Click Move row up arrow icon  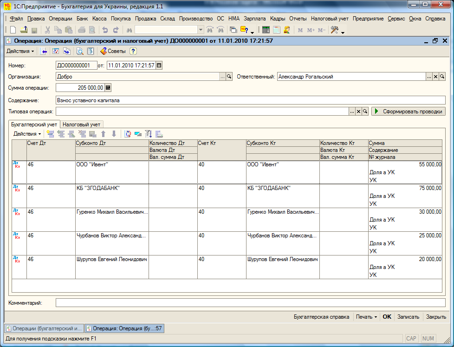(x=104, y=134)
